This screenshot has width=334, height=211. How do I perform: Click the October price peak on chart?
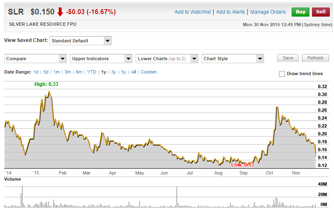click(277, 107)
